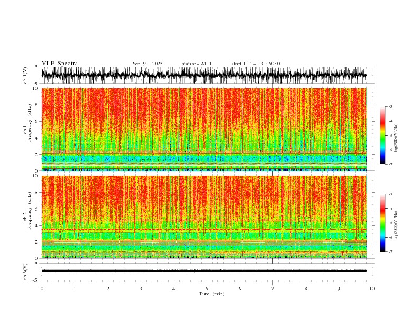The width and height of the screenshot is (419, 324).
Task: Click the "ch.3(V)" axis label
Action: click(25, 272)
